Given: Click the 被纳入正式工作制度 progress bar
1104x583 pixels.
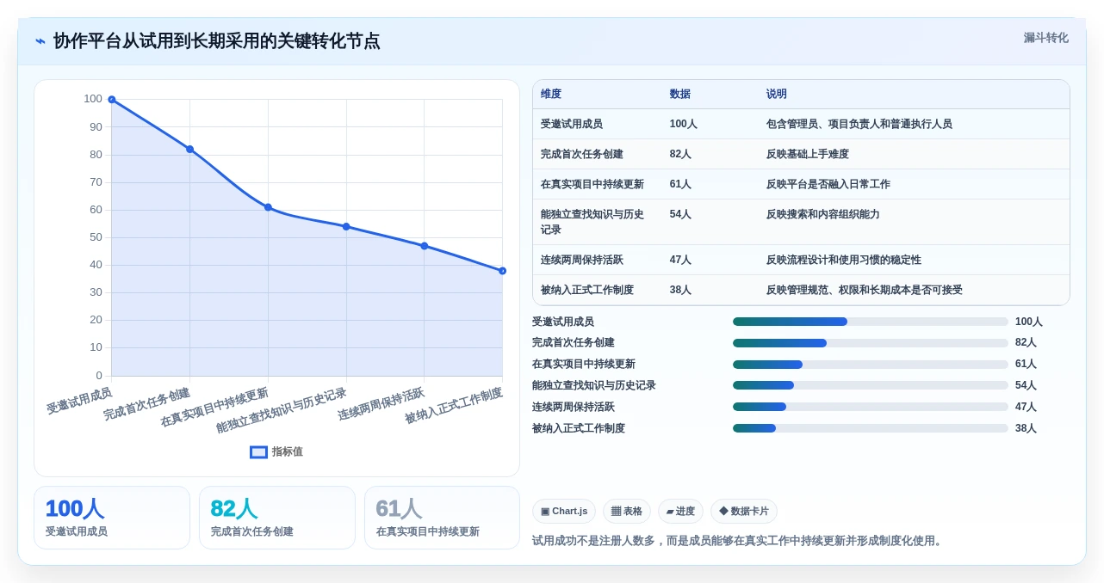Looking at the screenshot, I should coord(871,428).
